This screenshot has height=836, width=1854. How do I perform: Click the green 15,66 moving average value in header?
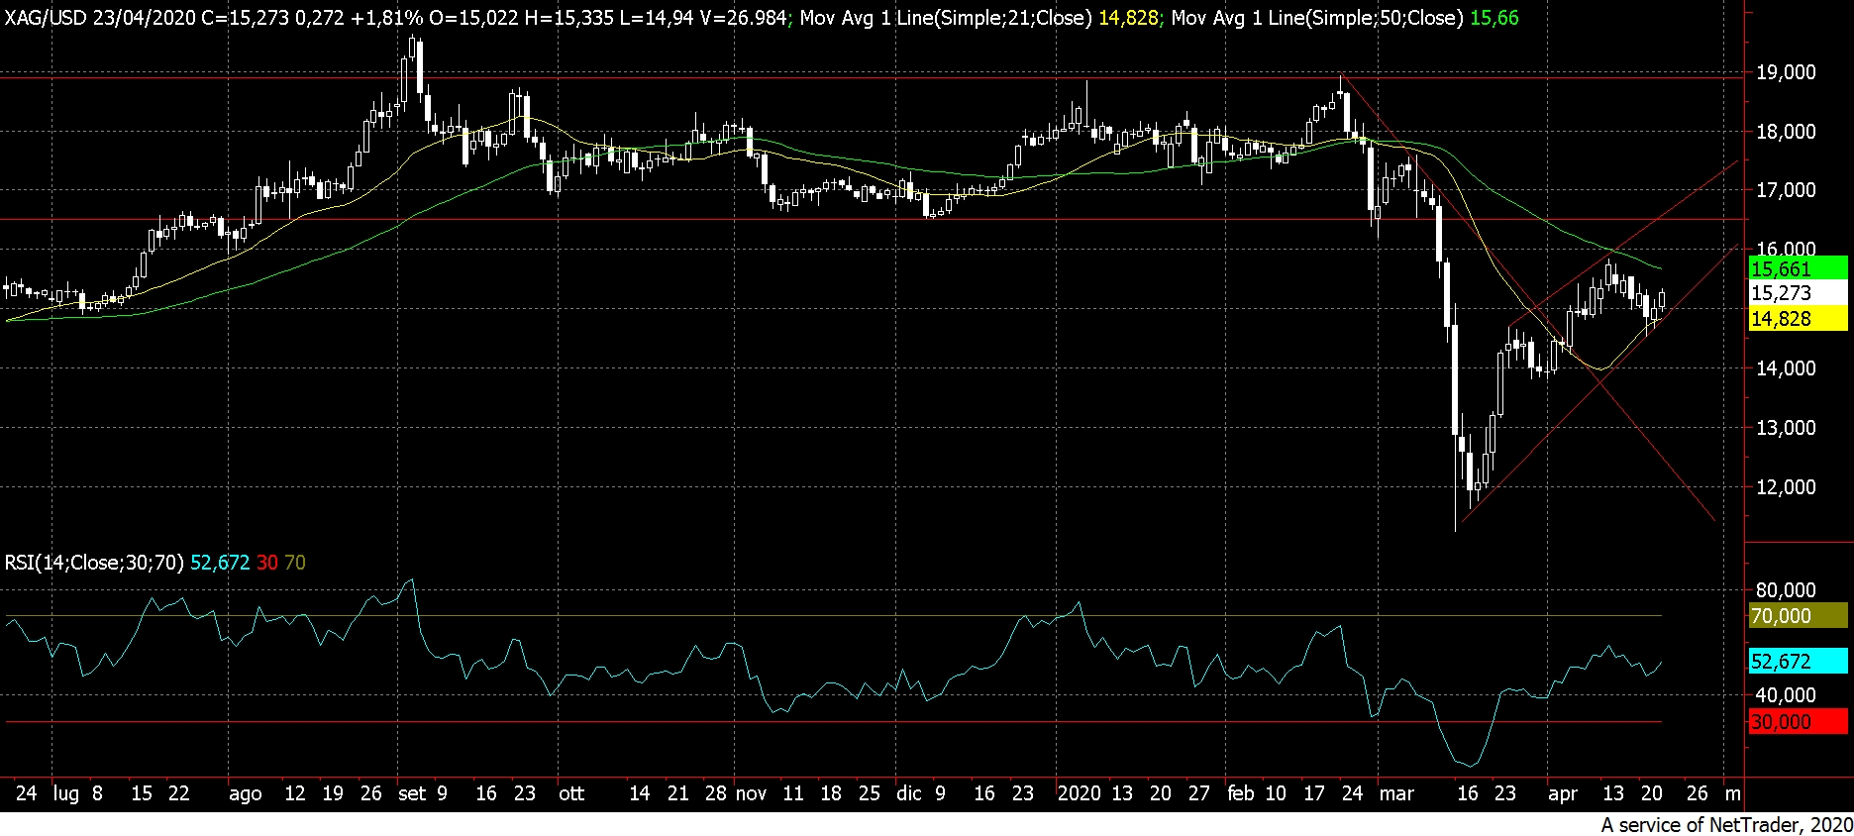pos(1494,18)
